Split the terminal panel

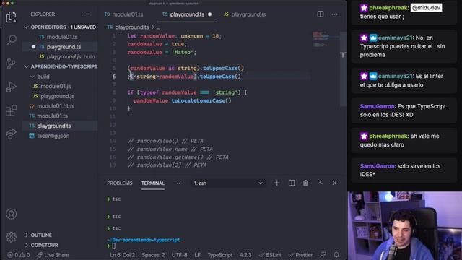[x=292, y=183]
